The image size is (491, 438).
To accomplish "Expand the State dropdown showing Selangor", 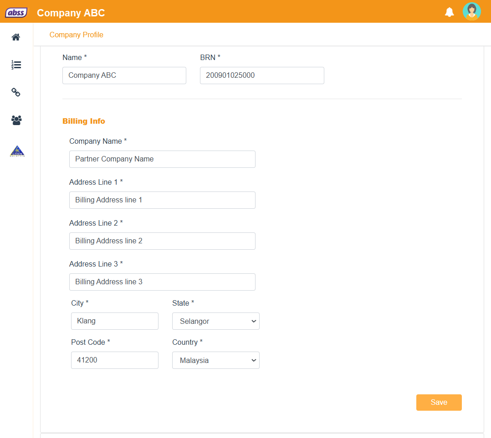I will [x=215, y=321].
